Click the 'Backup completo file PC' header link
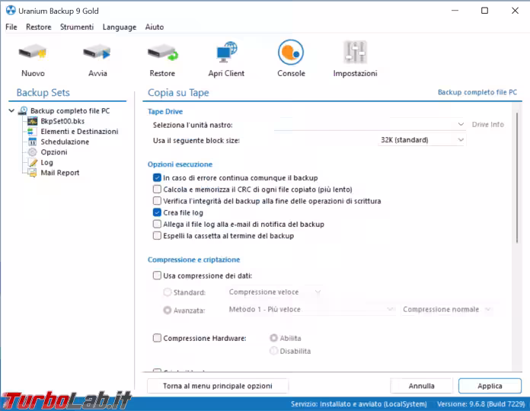Screen dimensions: 530x411 click(477, 92)
